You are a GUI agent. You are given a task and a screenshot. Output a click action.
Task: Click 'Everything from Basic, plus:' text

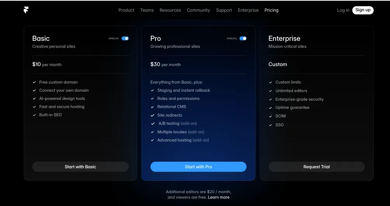177,82
